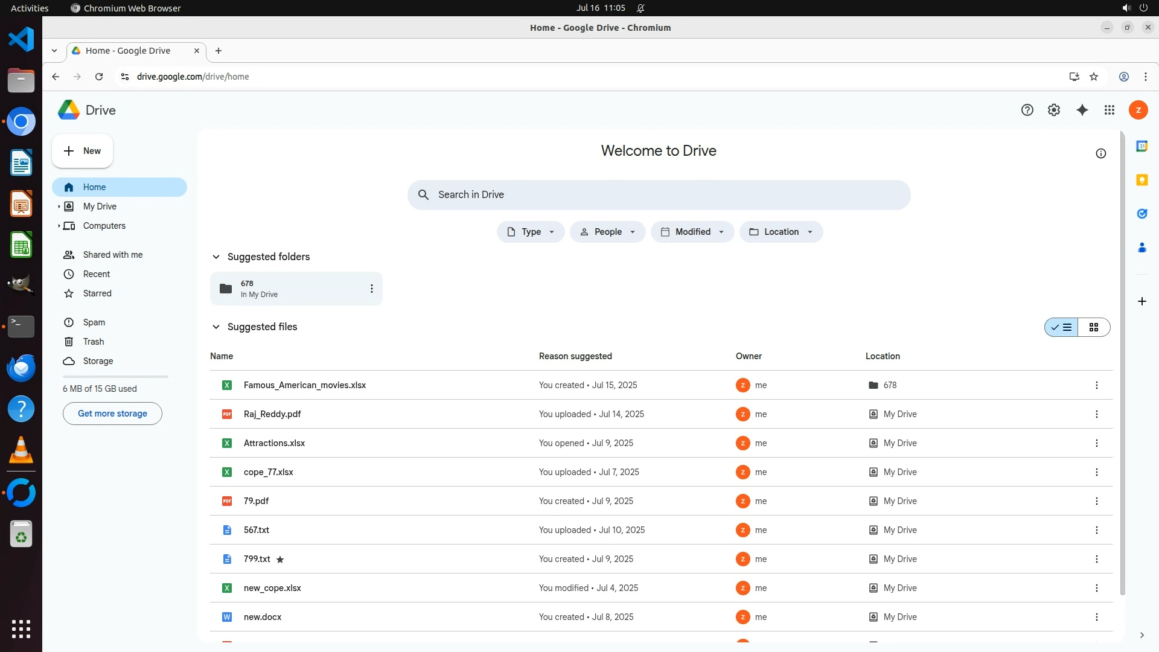Open the Google Tasks side panel
This screenshot has width=1159, height=652.
[1141, 214]
